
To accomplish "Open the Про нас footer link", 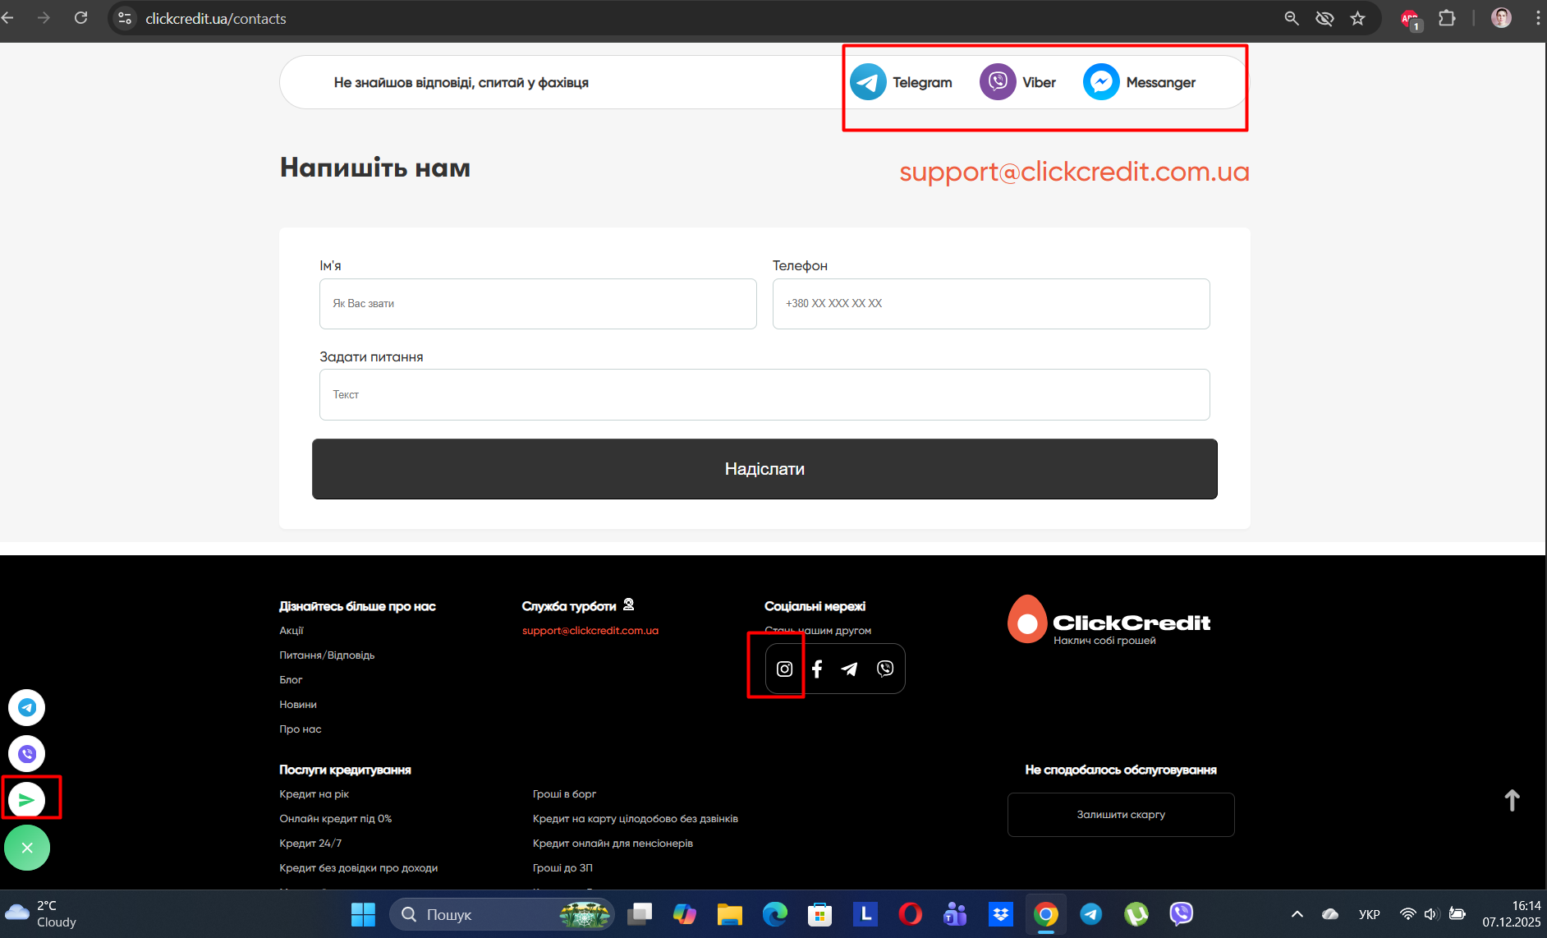I will tap(301, 729).
